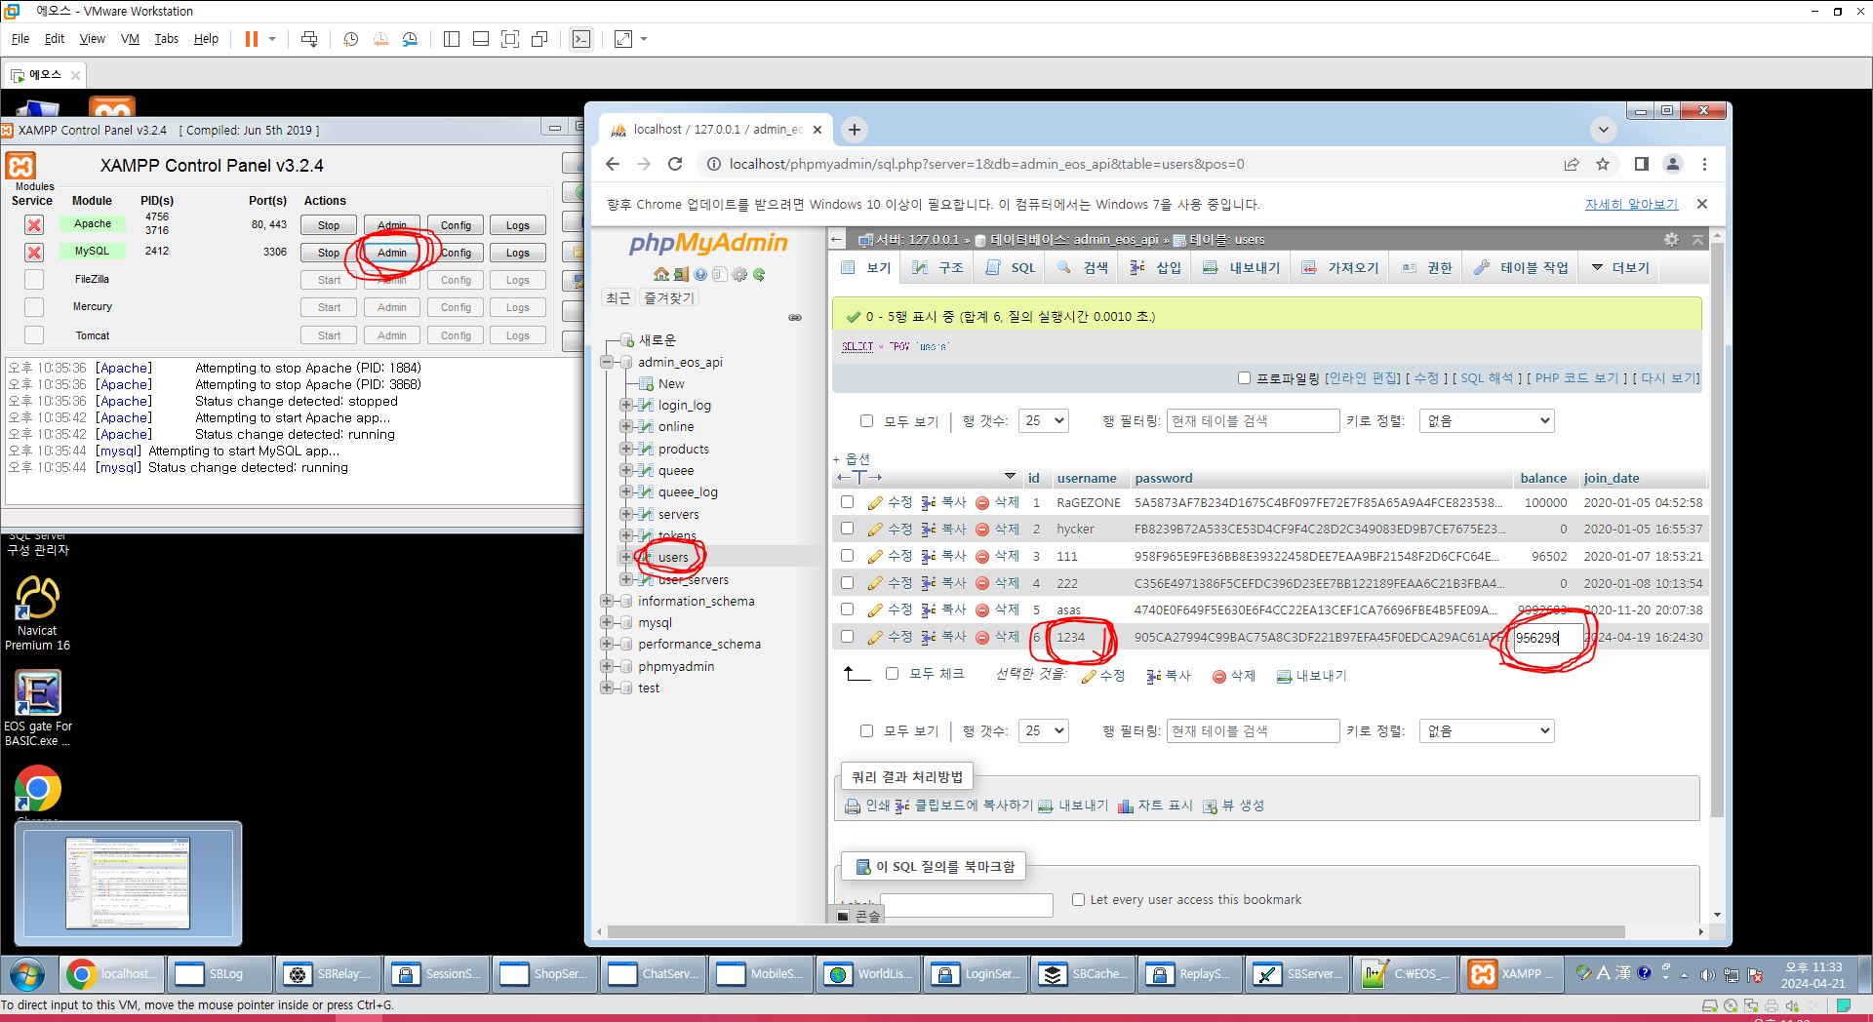Enable Let every user access this bookmark
1873x1022 pixels.
click(x=1078, y=900)
